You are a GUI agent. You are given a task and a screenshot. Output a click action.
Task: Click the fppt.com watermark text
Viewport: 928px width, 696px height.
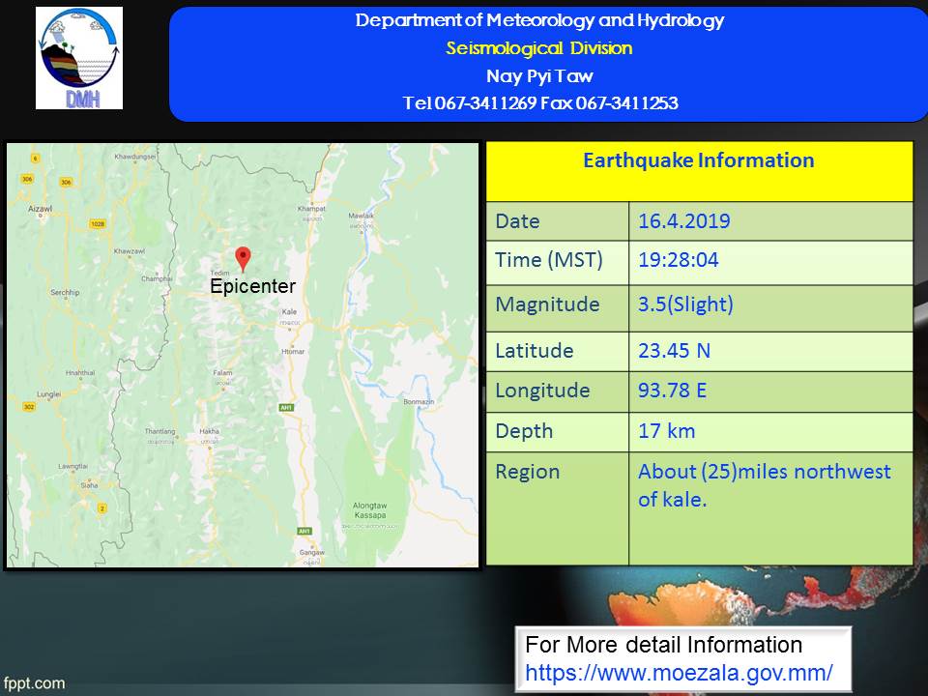click(34, 683)
